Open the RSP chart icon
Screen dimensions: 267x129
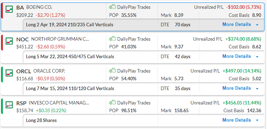9,105
